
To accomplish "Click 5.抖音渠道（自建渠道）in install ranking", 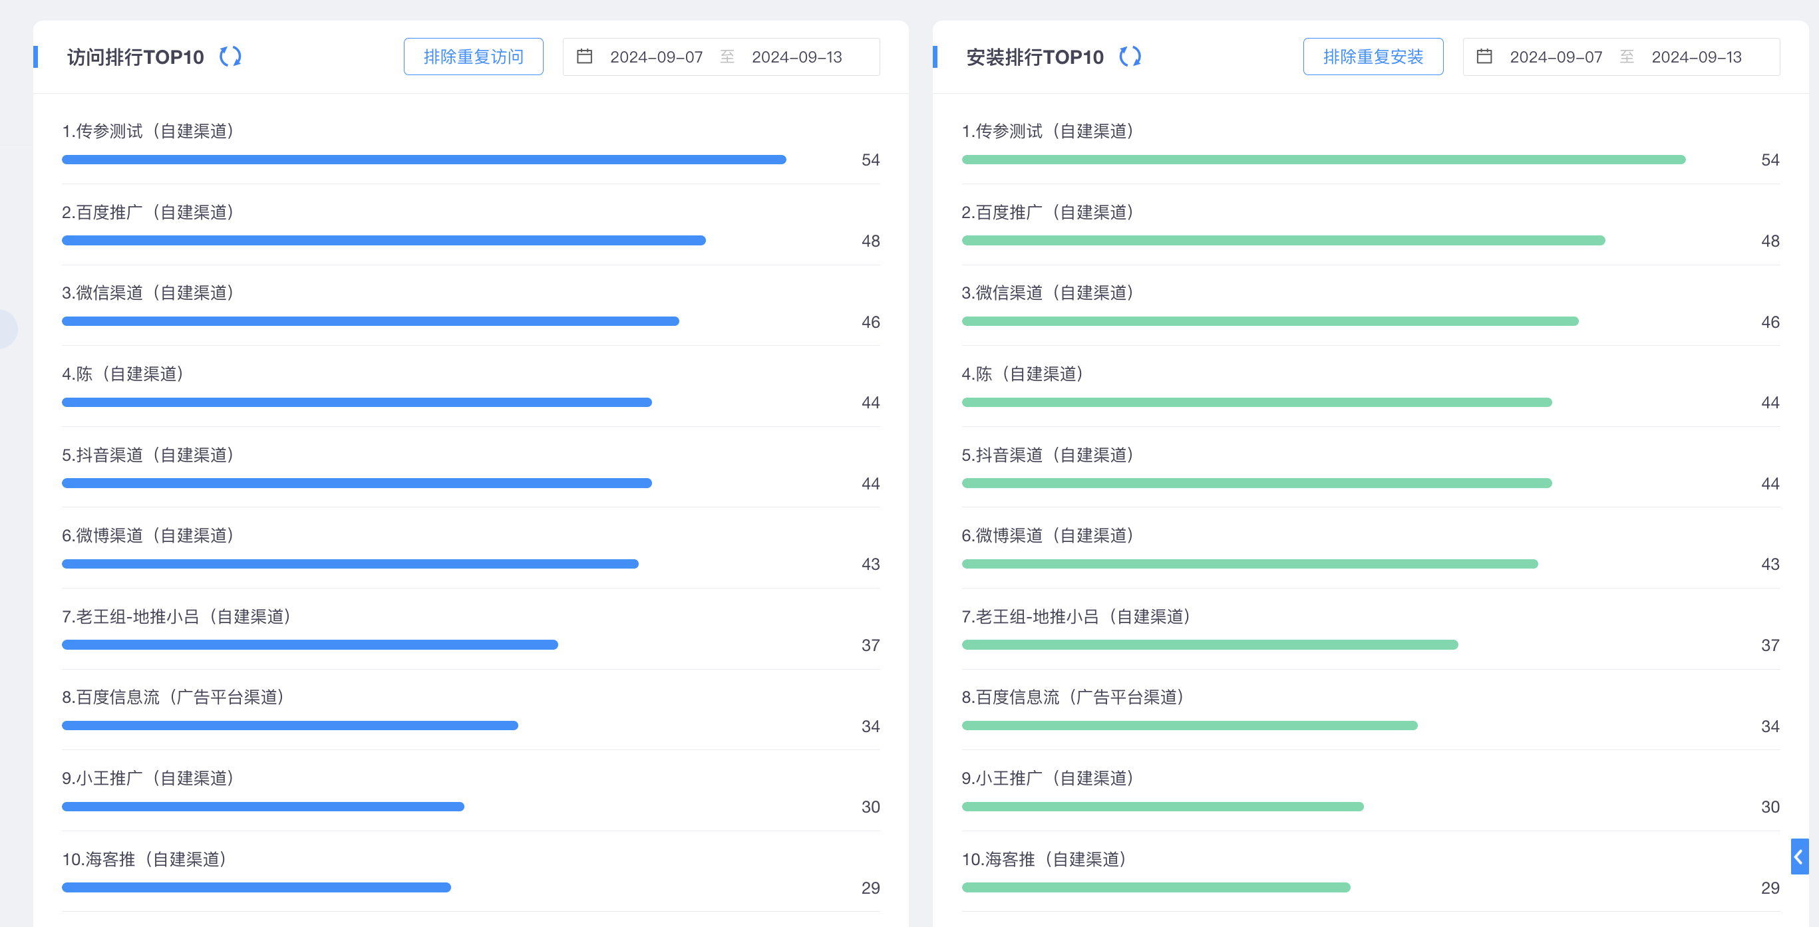I will [1048, 456].
